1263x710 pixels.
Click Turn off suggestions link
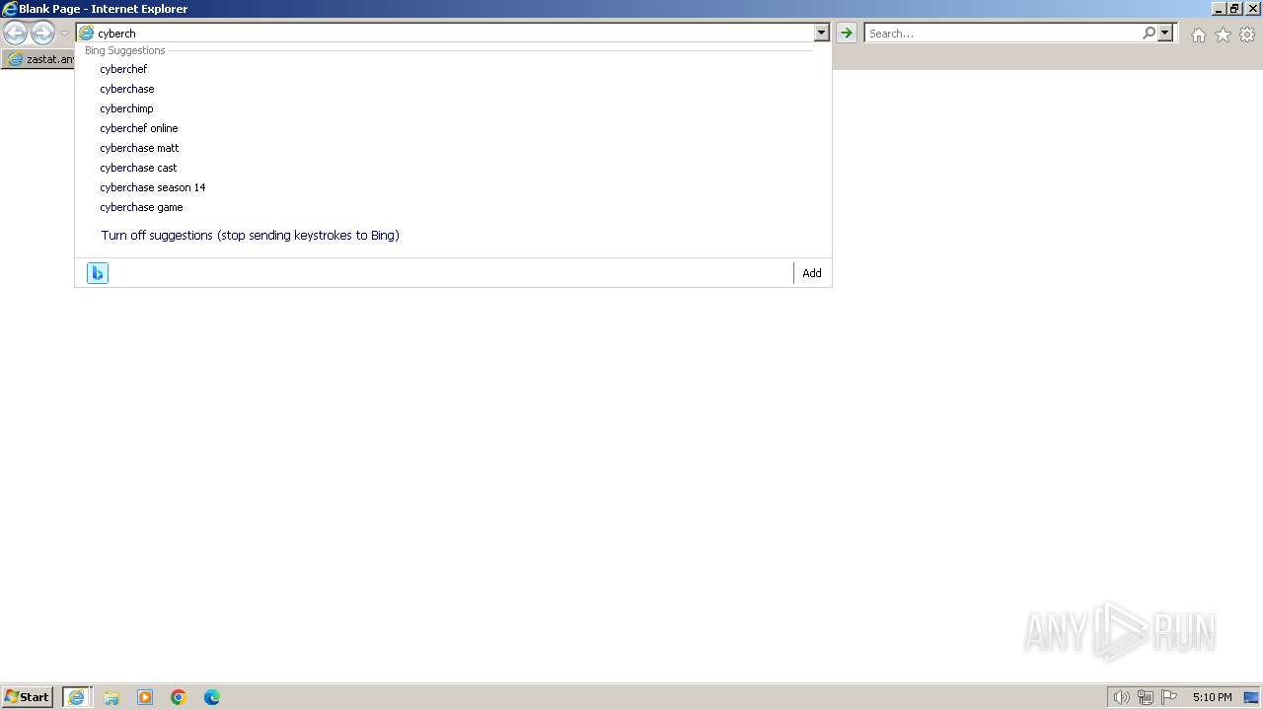tap(250, 236)
